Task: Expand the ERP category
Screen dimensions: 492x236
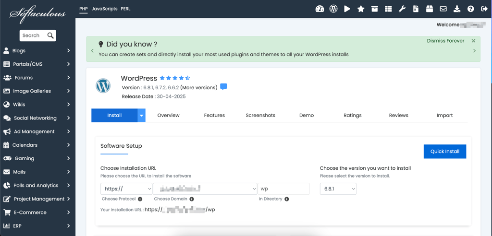Action: coord(37,226)
